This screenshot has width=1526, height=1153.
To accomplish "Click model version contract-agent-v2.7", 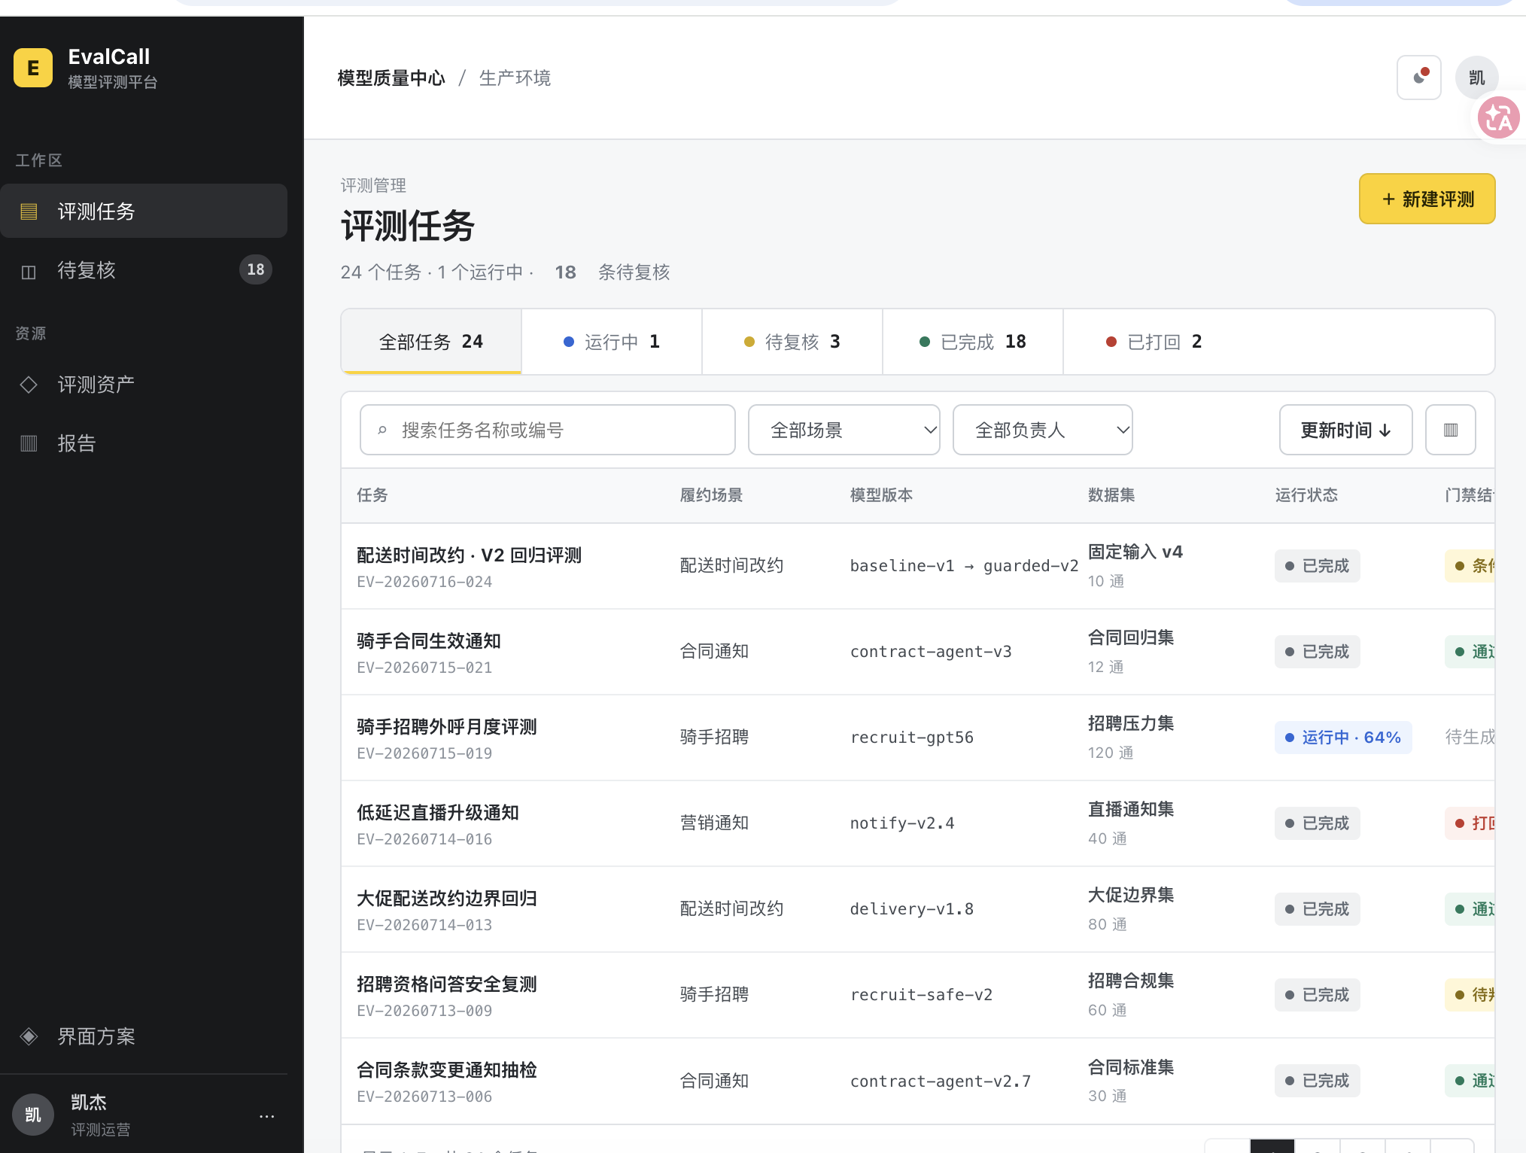I will [x=941, y=1082].
